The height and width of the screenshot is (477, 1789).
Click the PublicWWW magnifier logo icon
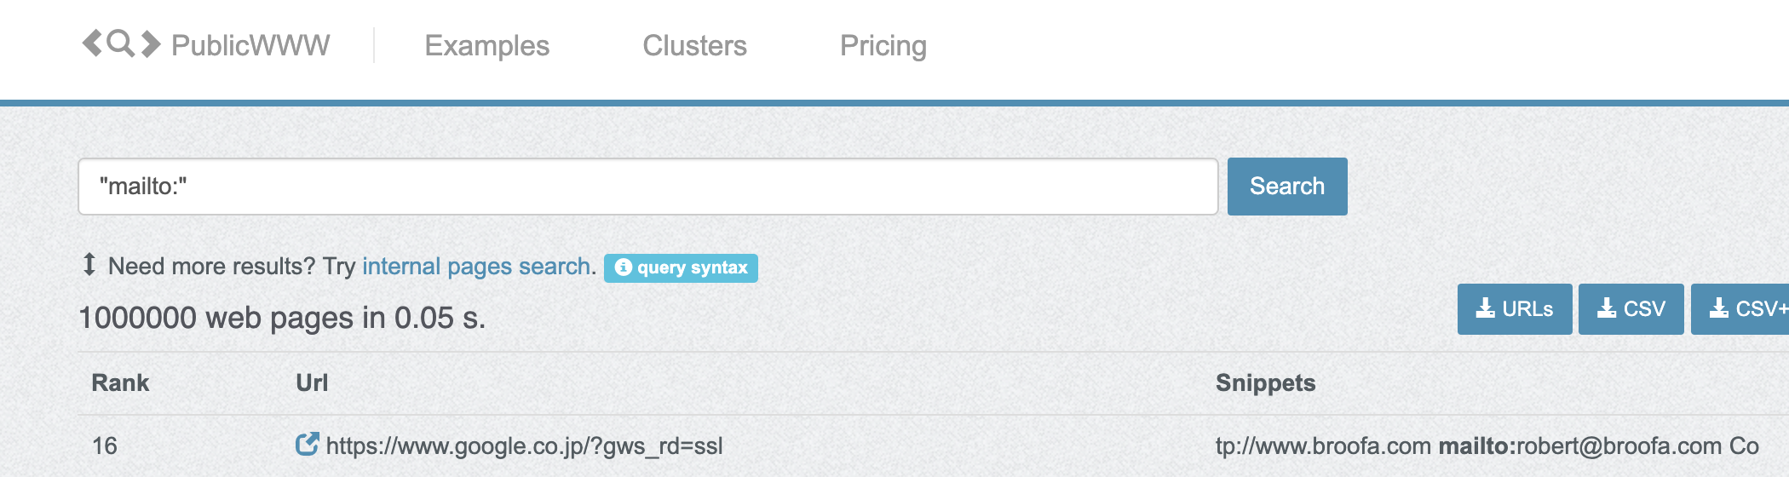tap(121, 43)
